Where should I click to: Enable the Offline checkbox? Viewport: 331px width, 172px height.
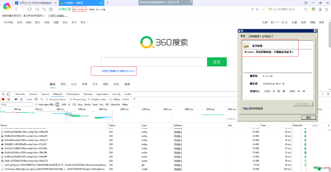tap(111, 99)
